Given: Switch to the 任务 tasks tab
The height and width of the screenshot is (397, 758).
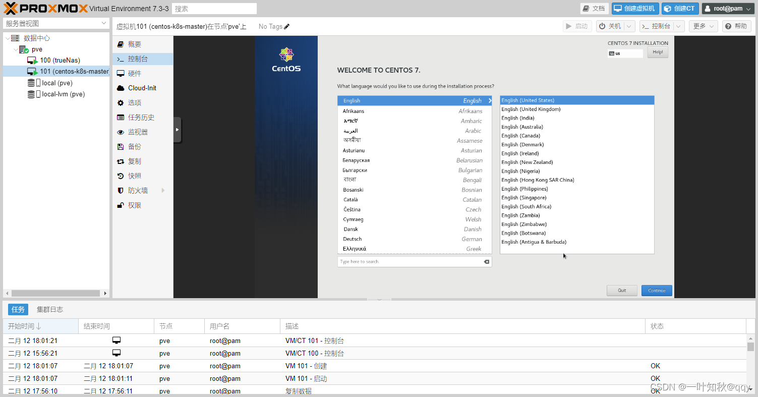Looking at the screenshot, I should click(18, 309).
